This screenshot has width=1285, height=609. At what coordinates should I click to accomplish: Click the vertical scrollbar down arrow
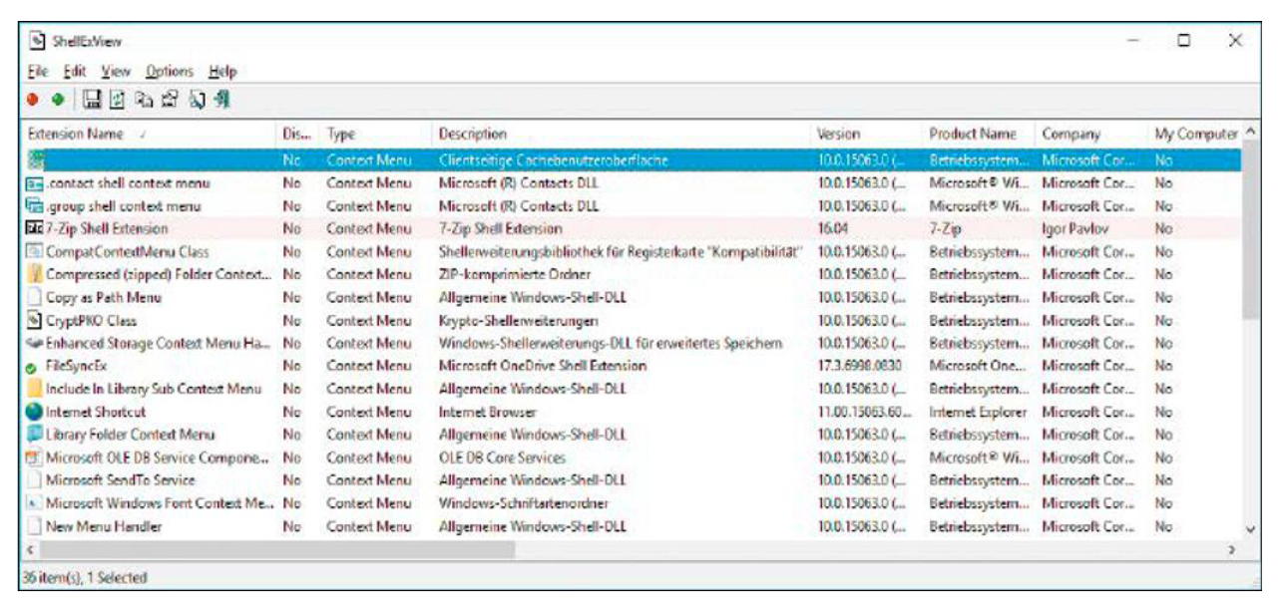1251,530
